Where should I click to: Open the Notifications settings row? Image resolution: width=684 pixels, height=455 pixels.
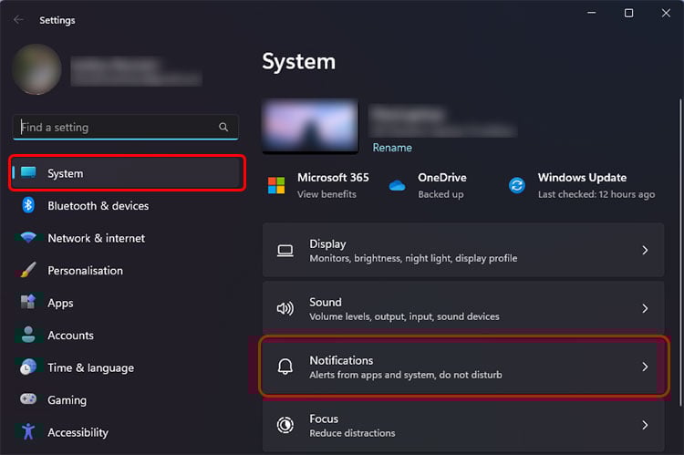(462, 367)
